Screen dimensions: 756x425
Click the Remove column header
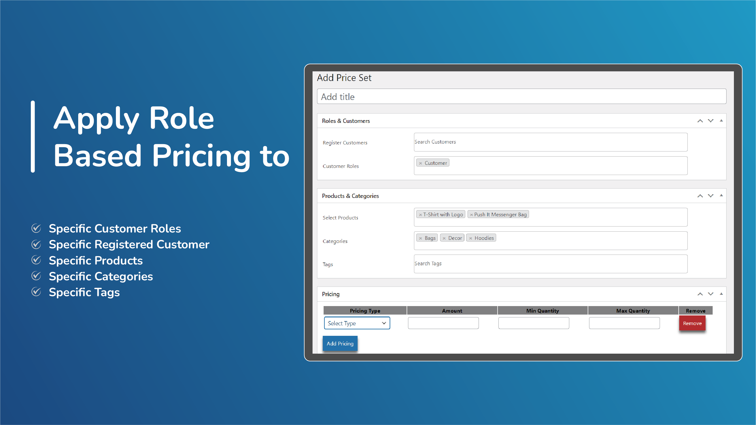click(x=696, y=310)
